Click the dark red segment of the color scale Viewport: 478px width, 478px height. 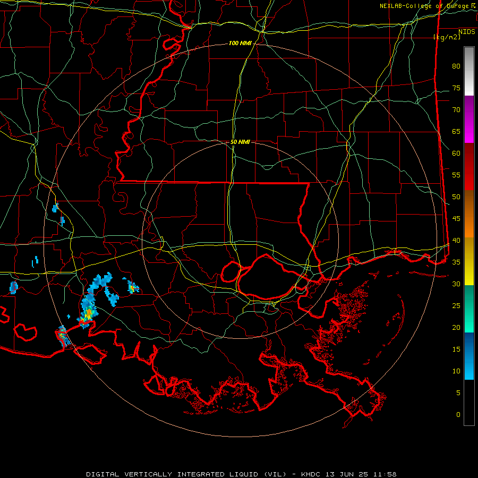click(469, 166)
